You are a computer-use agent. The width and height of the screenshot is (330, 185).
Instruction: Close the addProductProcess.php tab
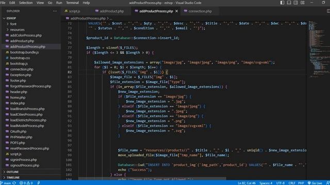point(176,11)
